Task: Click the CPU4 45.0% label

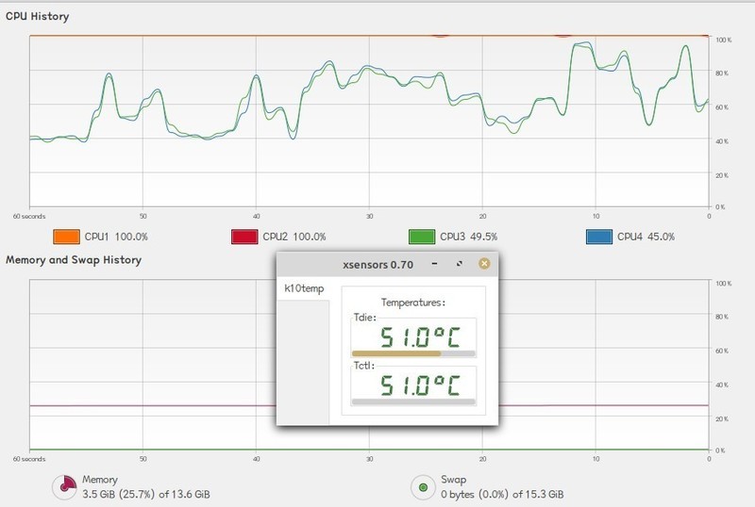Action: [646, 237]
